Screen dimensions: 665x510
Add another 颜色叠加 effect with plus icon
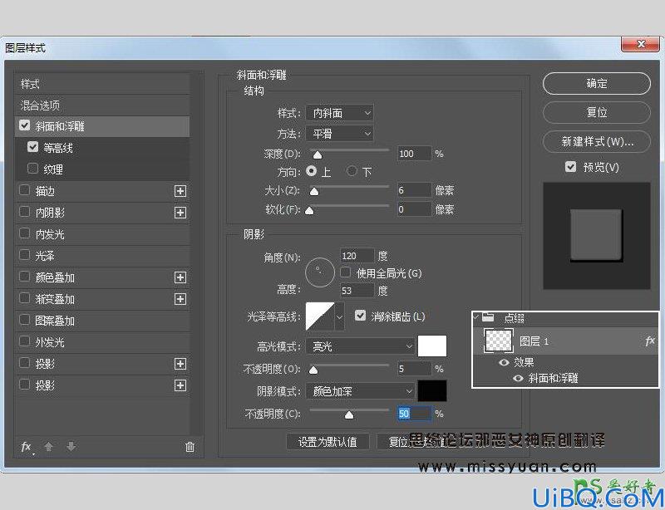click(180, 277)
